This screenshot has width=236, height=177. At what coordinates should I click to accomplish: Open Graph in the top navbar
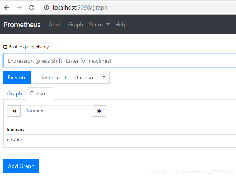tap(75, 25)
